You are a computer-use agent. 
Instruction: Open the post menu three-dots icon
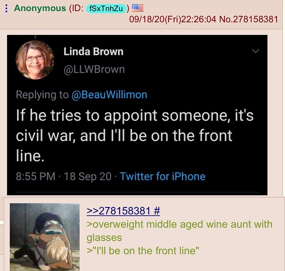6,9
